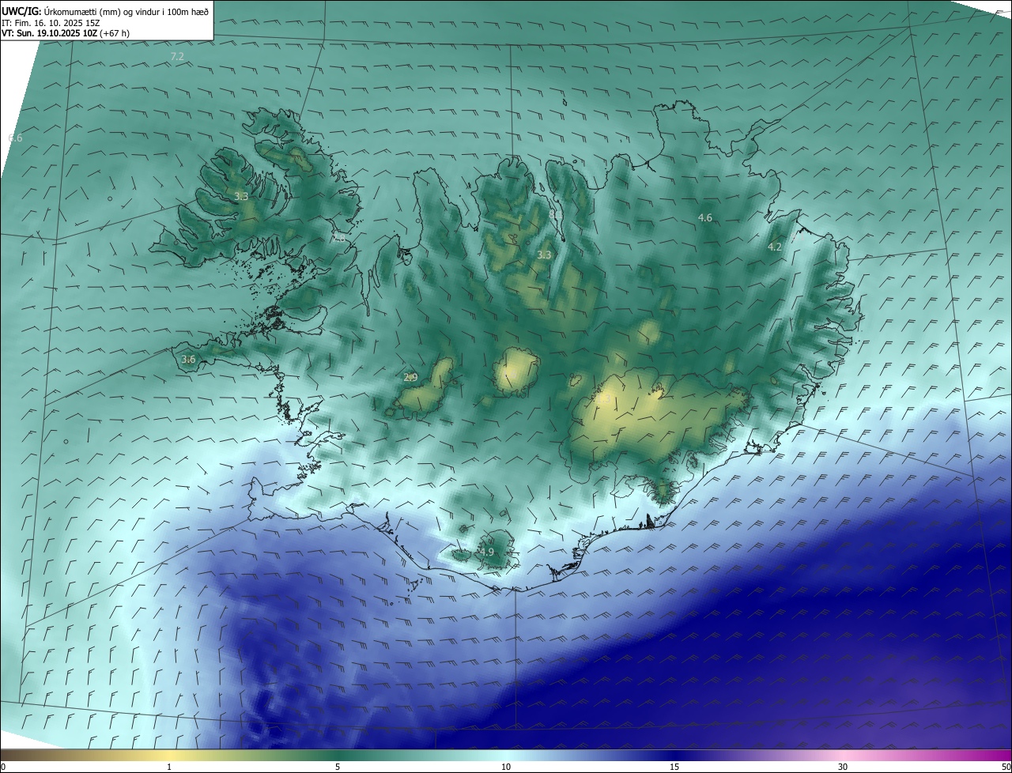Click the 4.2 value label on the map
The width and height of the screenshot is (1012, 773).
click(x=775, y=247)
